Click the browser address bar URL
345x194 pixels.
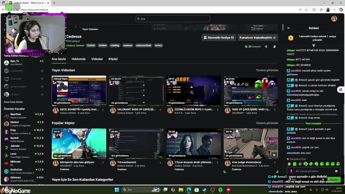click(34, 10)
